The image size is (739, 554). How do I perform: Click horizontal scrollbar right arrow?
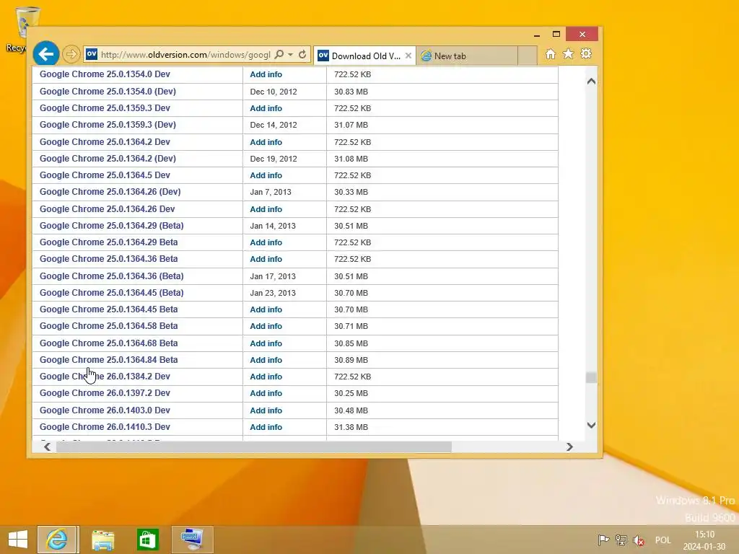[x=569, y=447]
